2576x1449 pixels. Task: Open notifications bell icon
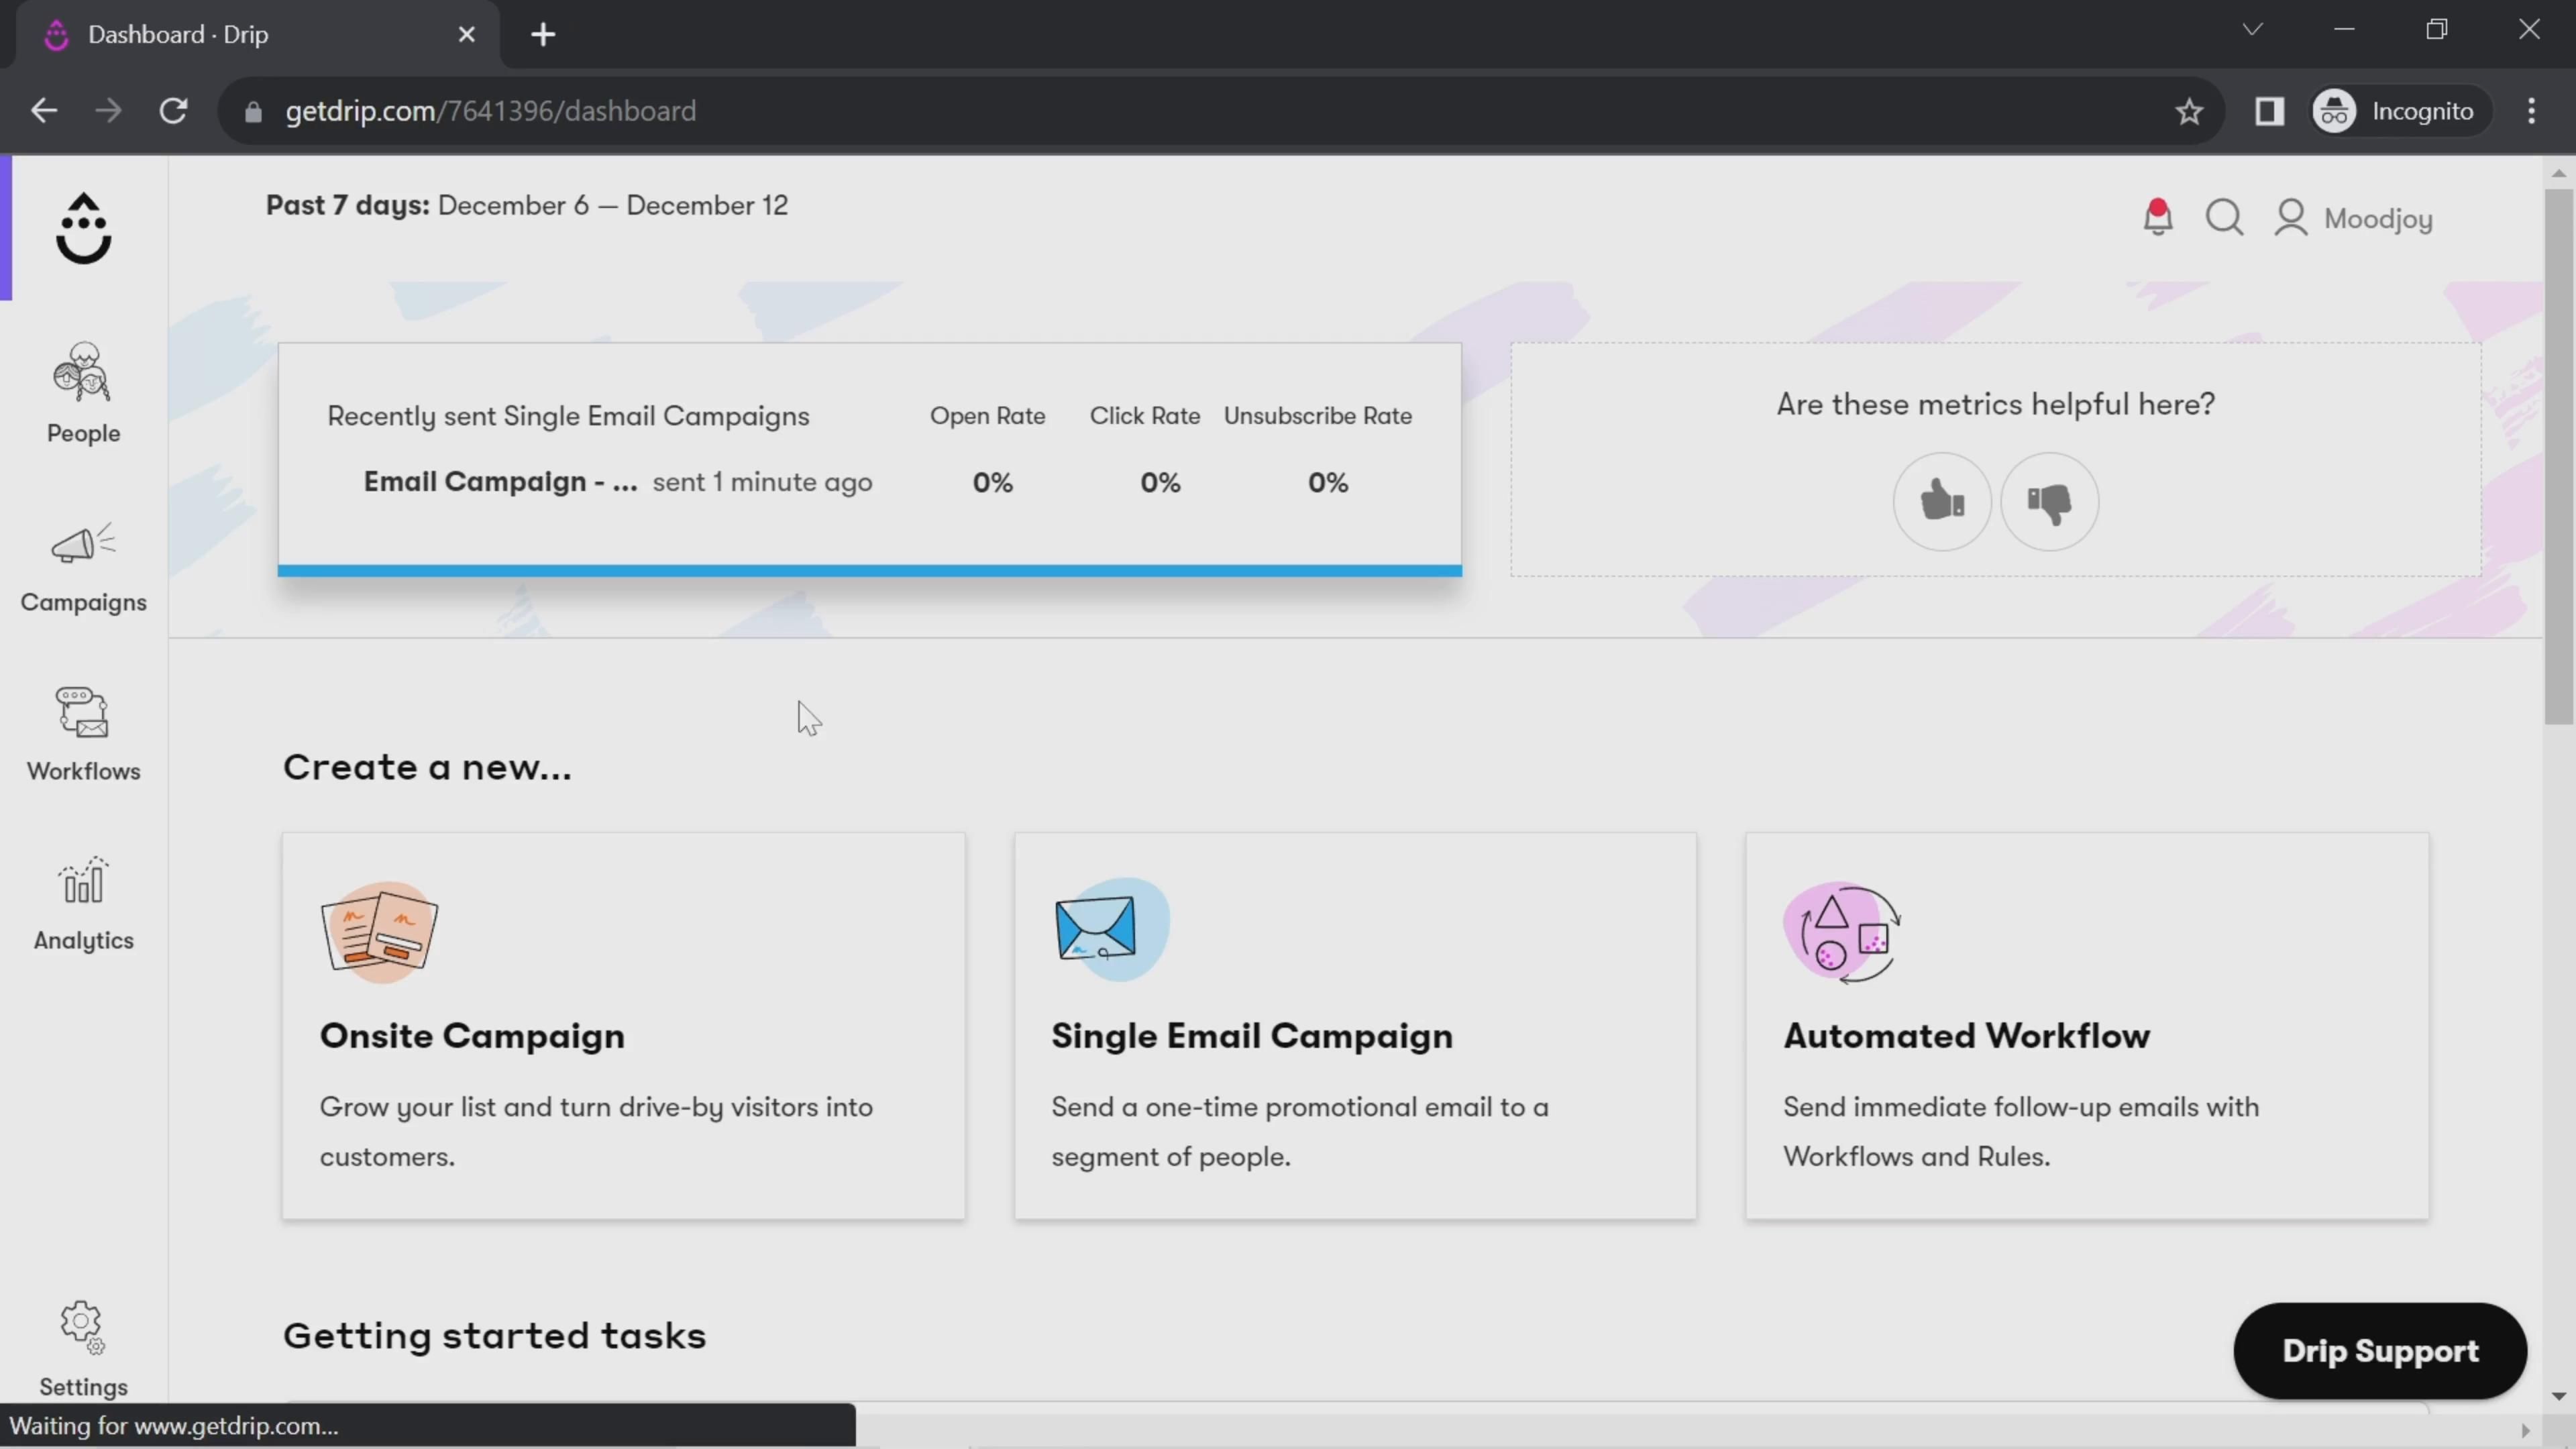coord(2157,217)
